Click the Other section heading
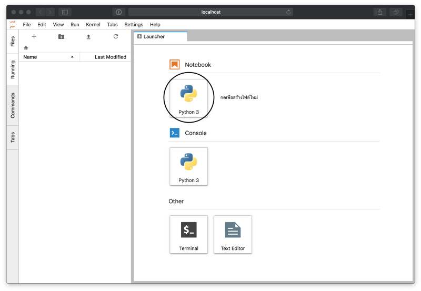 click(176, 201)
